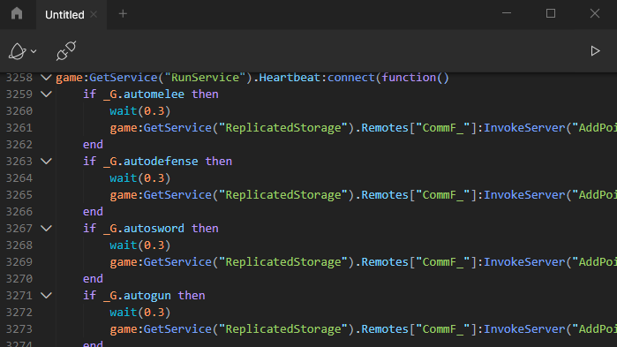Screen dimensions: 617x347
Task: Close the Untitled tab
Action: coord(94,14)
